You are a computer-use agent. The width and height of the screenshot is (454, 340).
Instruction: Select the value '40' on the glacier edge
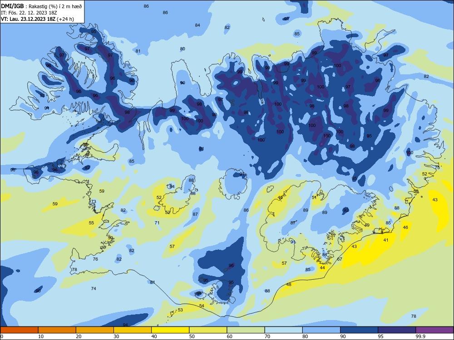coord(280,198)
